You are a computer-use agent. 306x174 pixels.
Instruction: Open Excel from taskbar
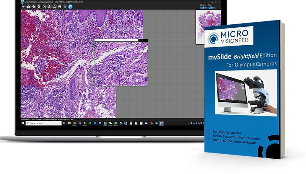[x=90, y=123]
